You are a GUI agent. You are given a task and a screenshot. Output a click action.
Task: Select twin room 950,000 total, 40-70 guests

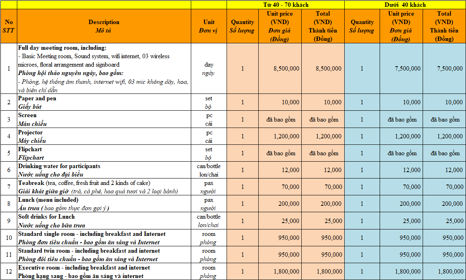(323, 254)
